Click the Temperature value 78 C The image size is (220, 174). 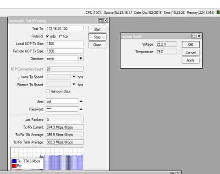pos(166,52)
